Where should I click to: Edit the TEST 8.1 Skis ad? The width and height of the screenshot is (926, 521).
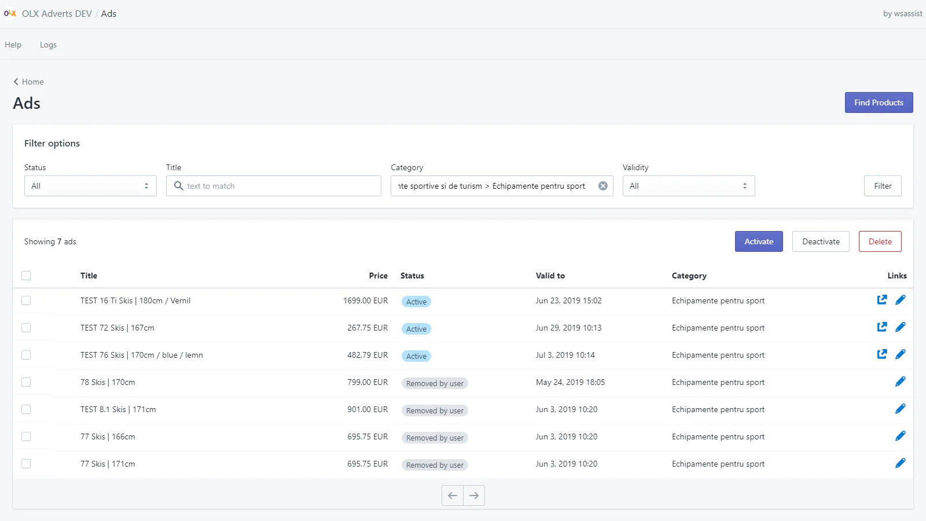[x=900, y=409]
